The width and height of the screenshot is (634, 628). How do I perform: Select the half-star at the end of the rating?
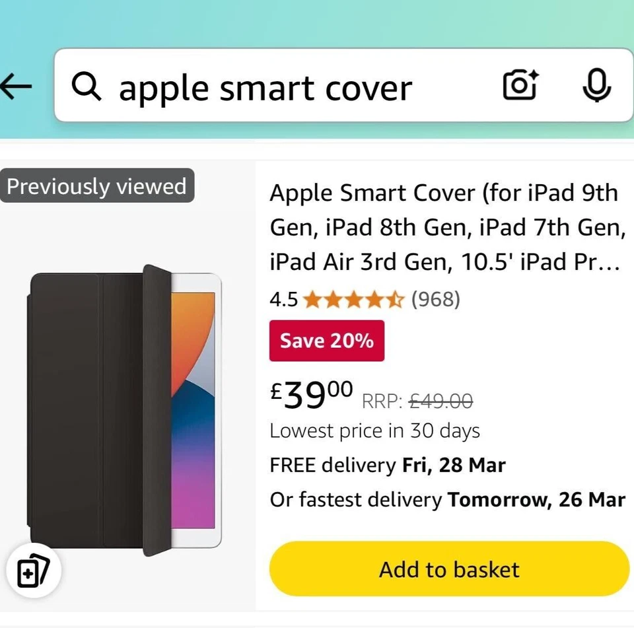pyautogui.click(x=396, y=299)
